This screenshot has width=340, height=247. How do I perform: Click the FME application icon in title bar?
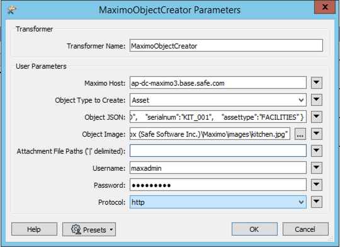[x=12, y=10]
